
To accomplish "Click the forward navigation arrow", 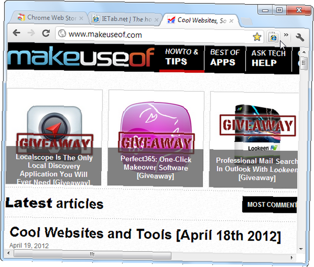I will [31, 33].
